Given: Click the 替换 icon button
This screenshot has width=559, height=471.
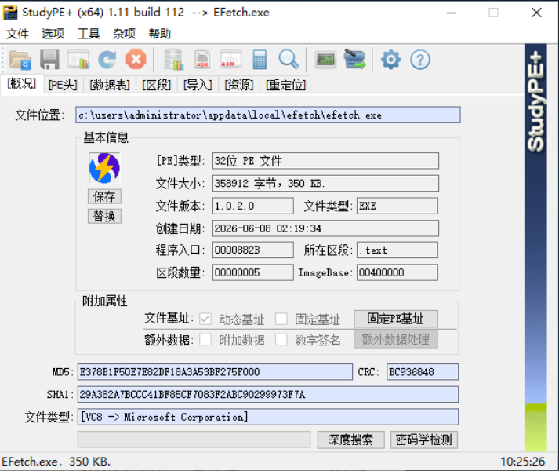Looking at the screenshot, I should point(104,216).
